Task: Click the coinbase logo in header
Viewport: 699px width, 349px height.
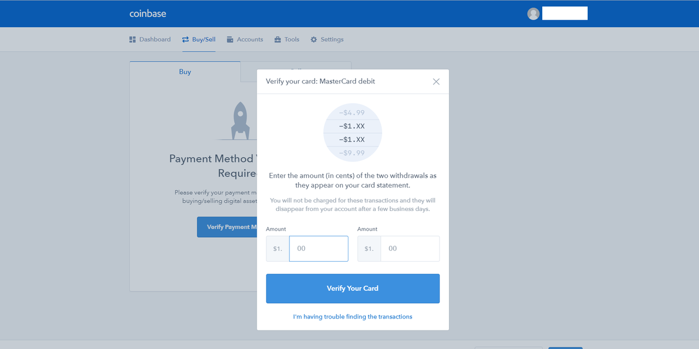Action: point(147,14)
